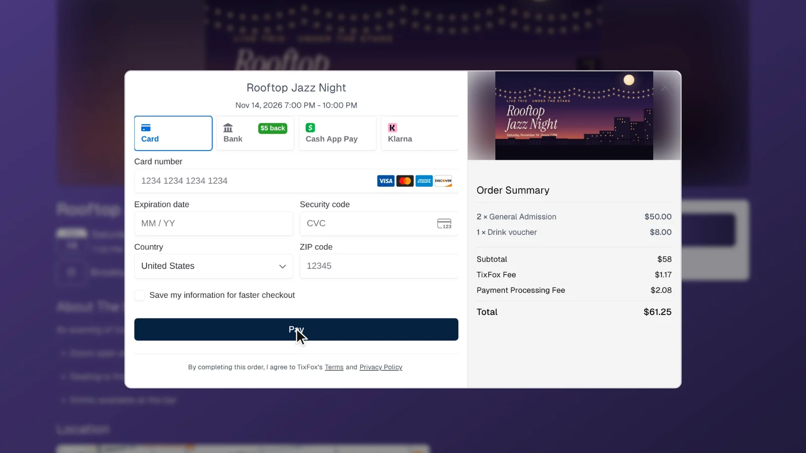Click the bank building icon
Viewport: 806px width, 453px height.
pos(228,128)
